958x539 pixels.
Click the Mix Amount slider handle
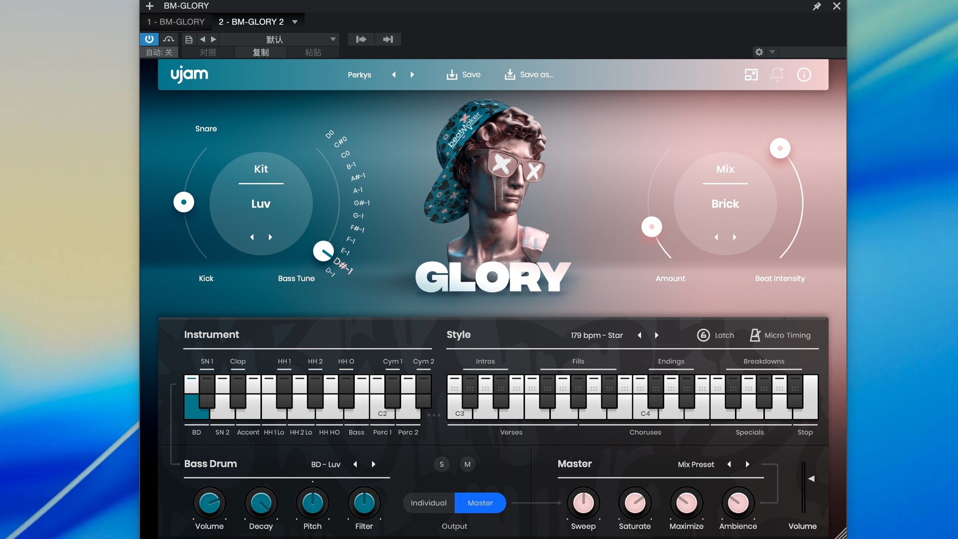point(652,227)
